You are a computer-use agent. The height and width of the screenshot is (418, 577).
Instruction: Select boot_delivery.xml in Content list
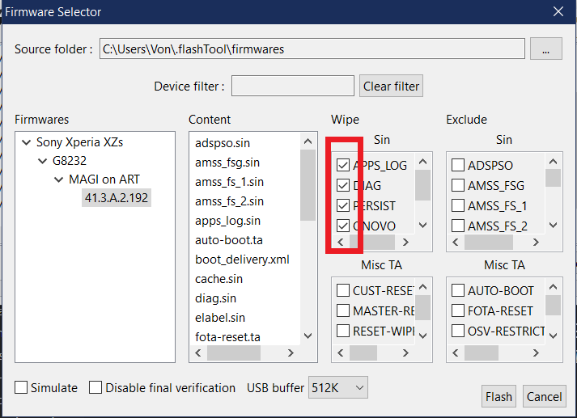[242, 260]
